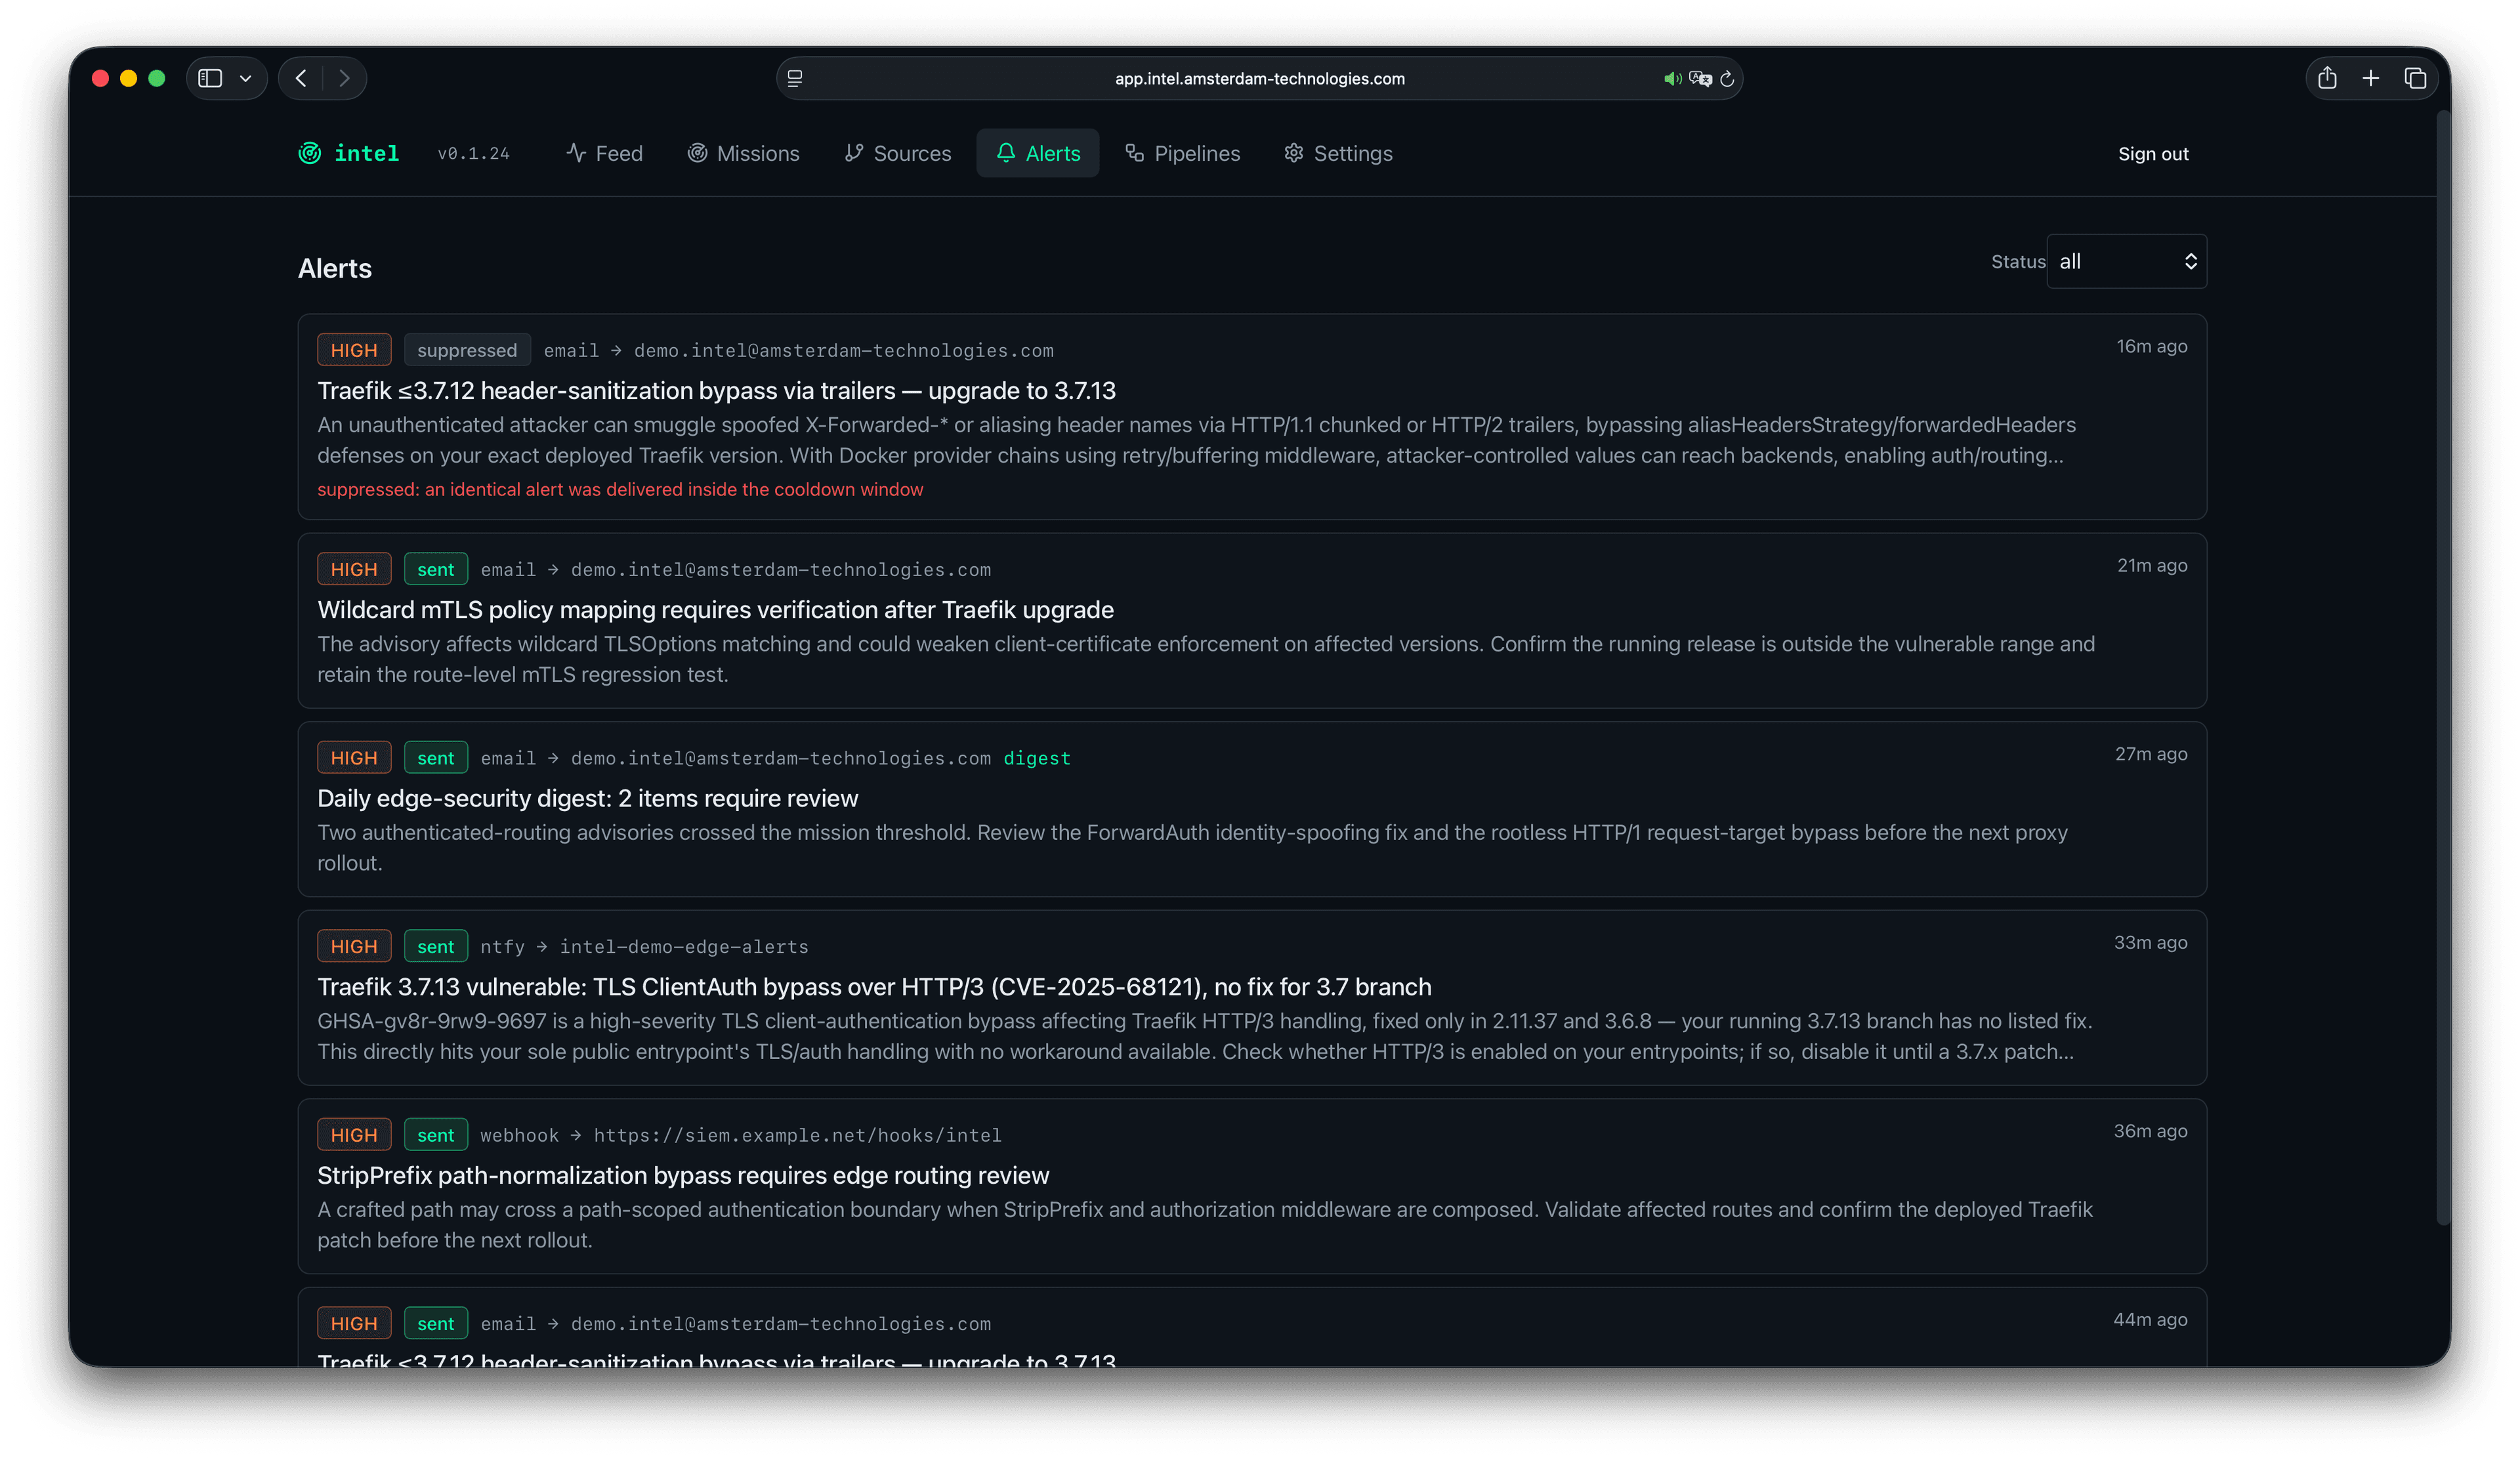Click the page reader icon in address bar

795,78
